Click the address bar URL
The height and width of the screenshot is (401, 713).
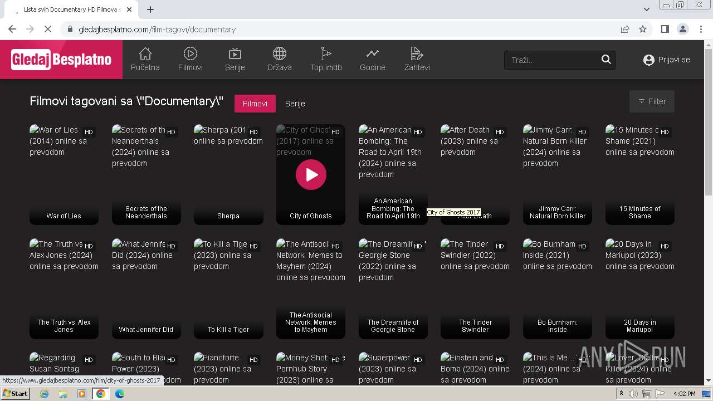[x=157, y=30]
